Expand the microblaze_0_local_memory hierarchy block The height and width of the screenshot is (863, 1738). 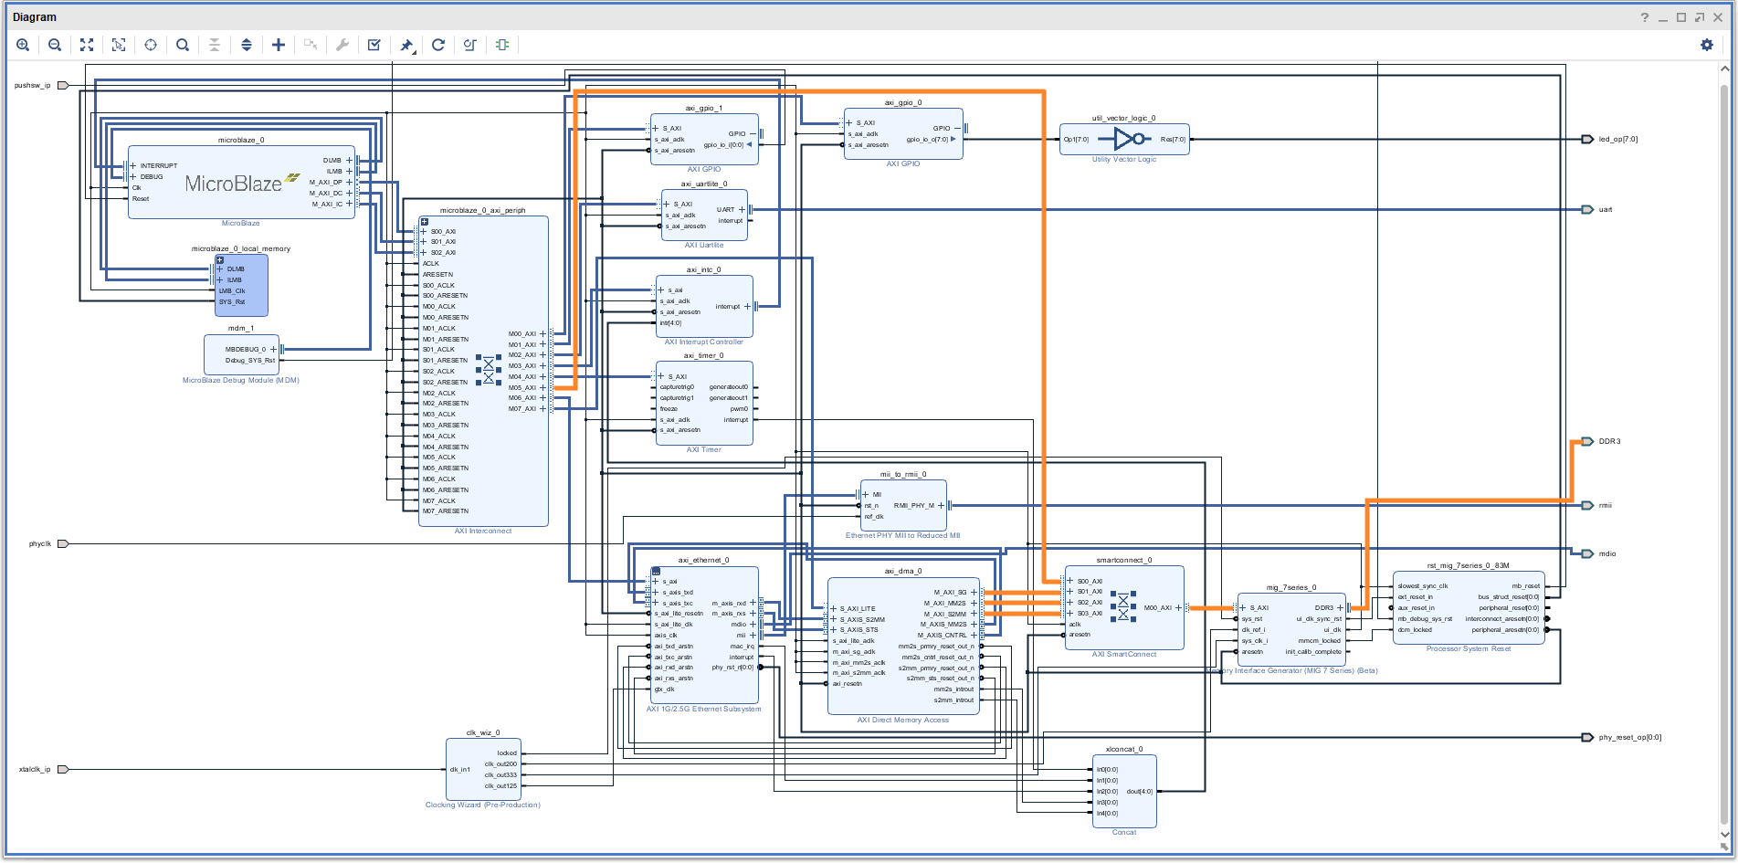[220, 260]
